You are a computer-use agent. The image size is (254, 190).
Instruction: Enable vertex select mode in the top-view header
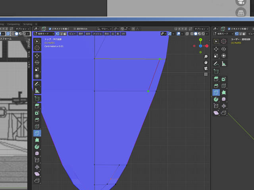click(58, 34)
